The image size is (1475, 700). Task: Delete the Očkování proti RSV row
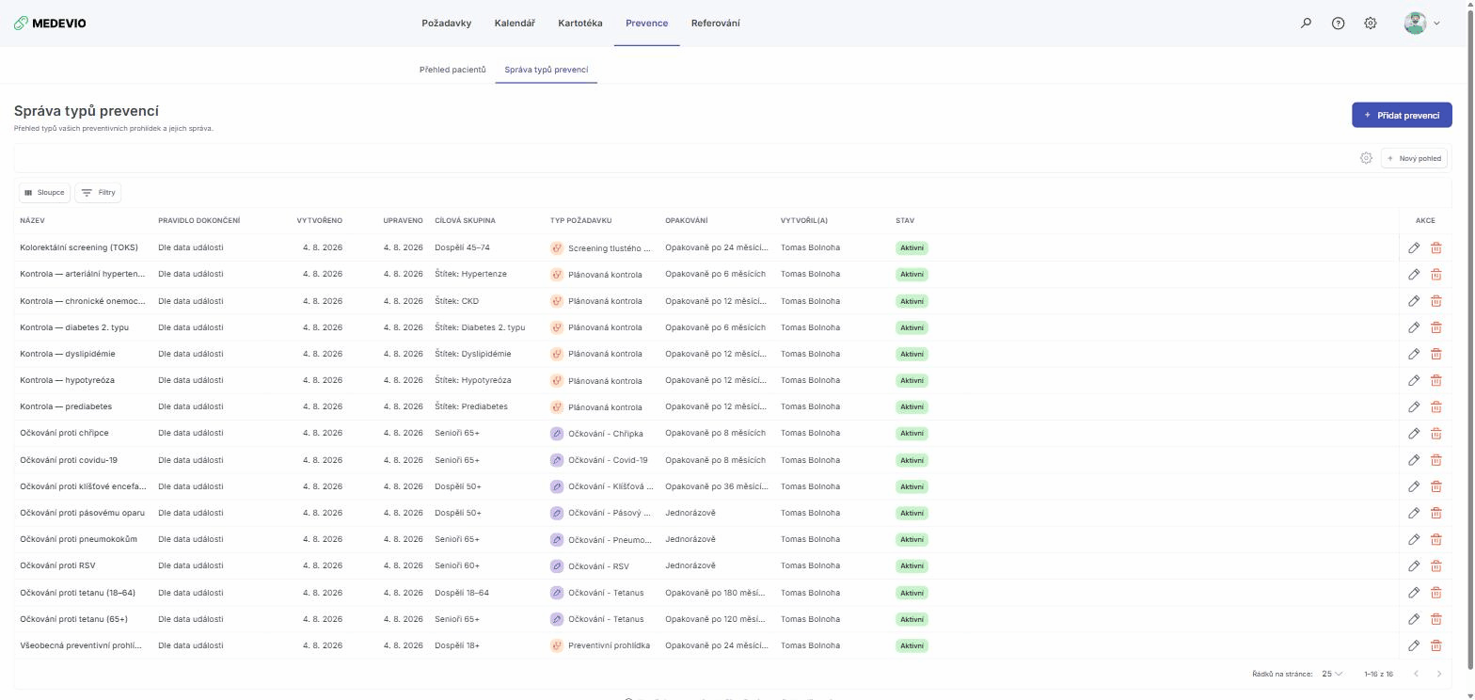[x=1436, y=566]
